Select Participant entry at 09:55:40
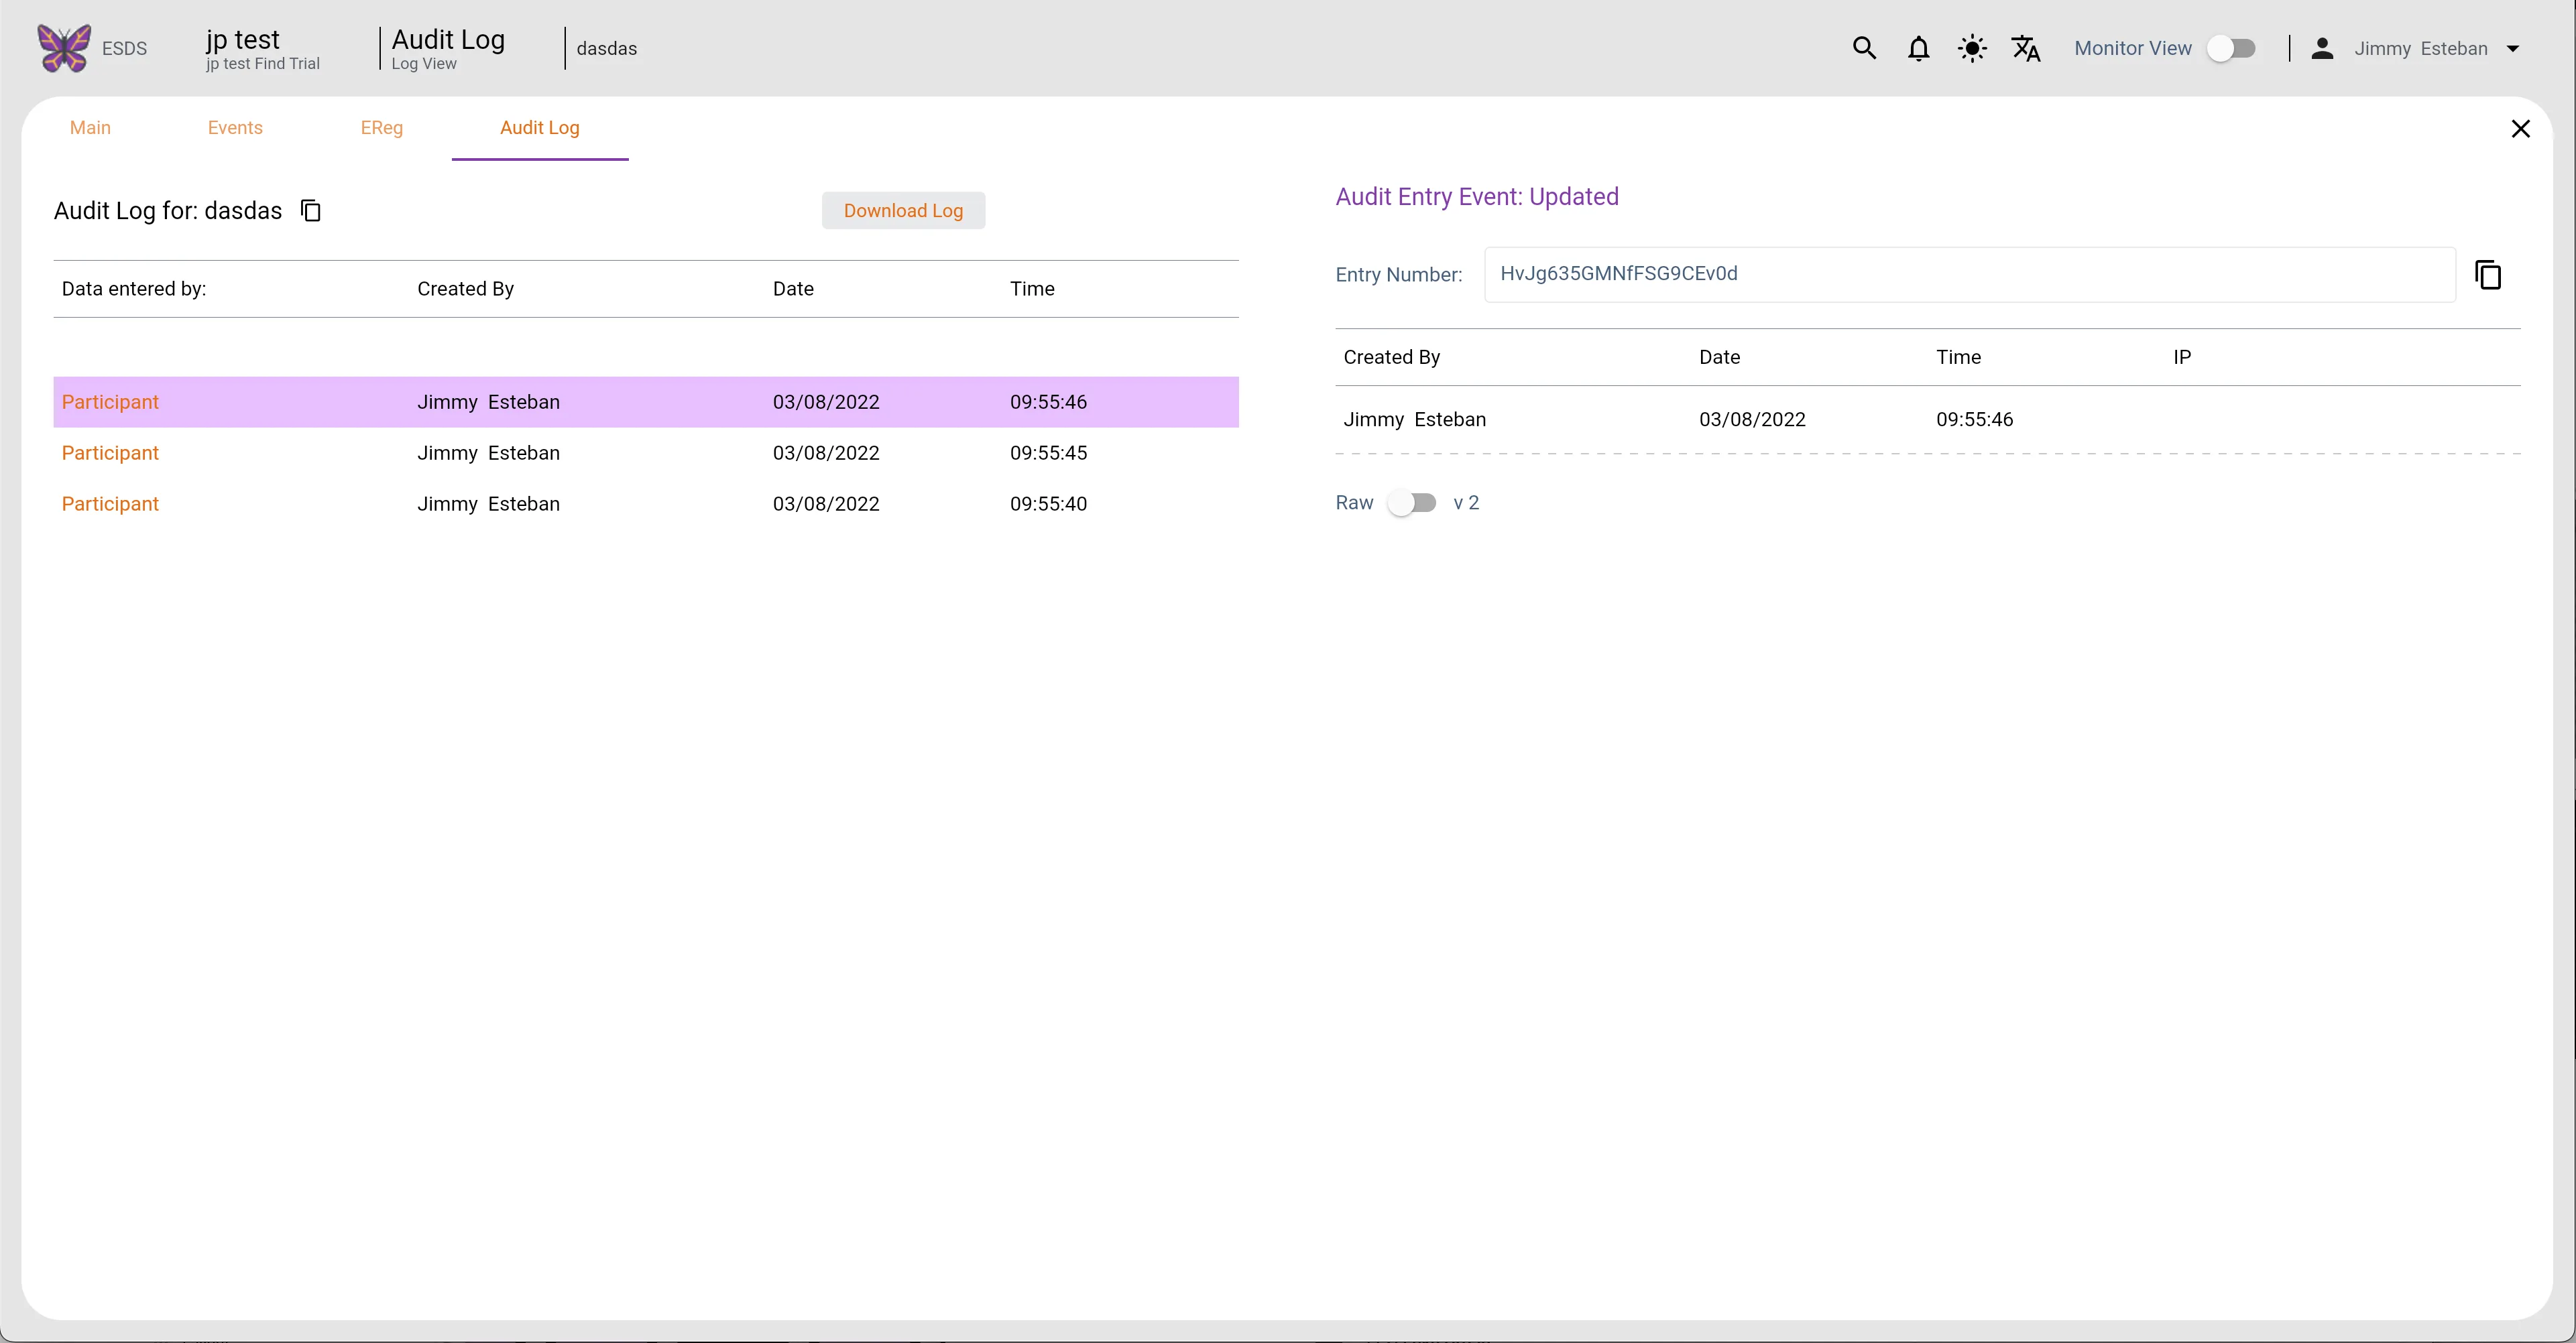This screenshot has width=2576, height=1343. tap(646, 504)
